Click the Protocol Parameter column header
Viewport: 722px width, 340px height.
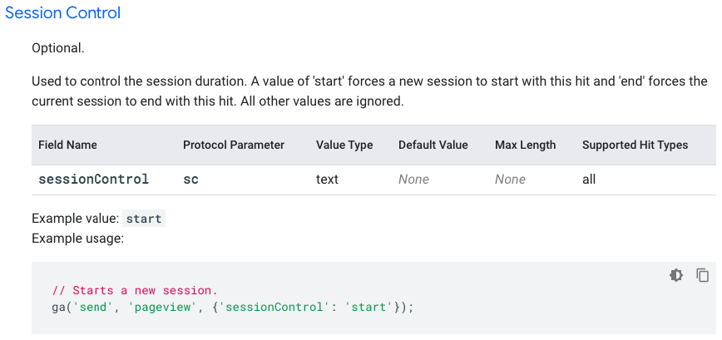point(234,145)
